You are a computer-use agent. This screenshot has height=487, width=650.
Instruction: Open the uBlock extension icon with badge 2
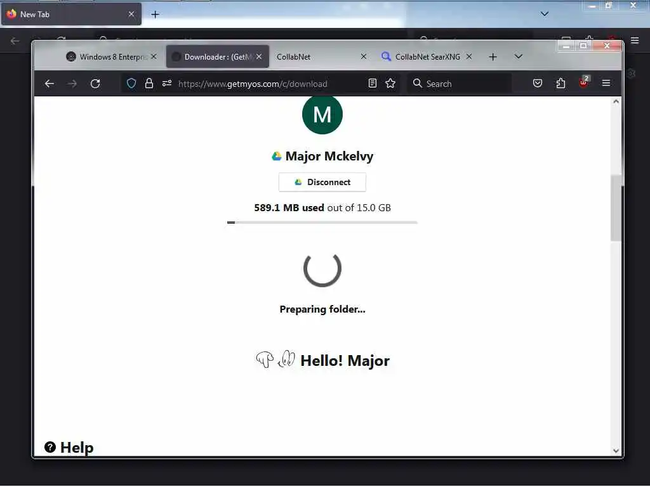[584, 82]
